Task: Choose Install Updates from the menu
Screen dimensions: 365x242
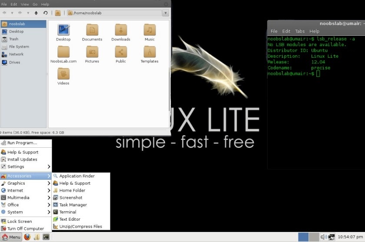Action: (26, 159)
